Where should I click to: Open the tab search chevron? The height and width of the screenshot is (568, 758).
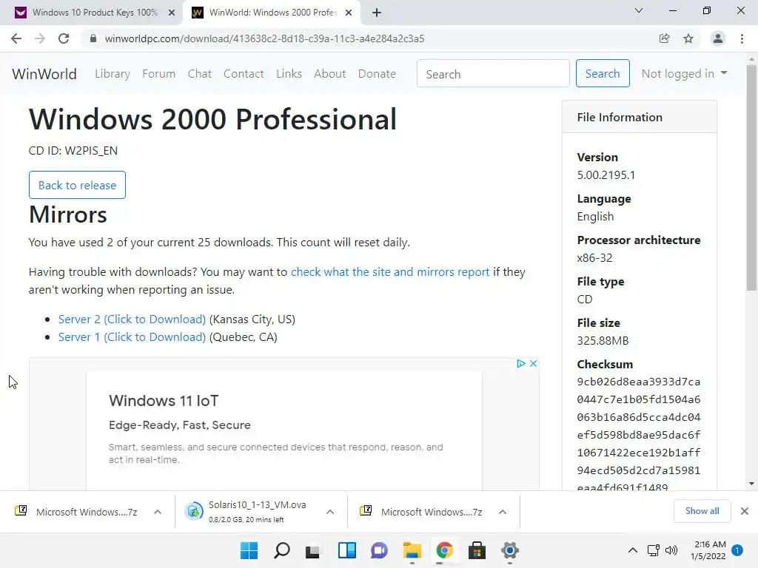[x=639, y=10]
